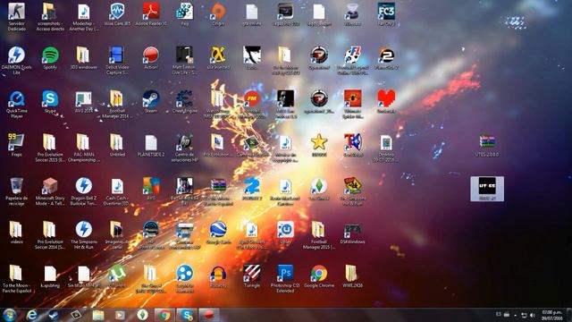Switch to Skype in the taskbar

(187, 315)
